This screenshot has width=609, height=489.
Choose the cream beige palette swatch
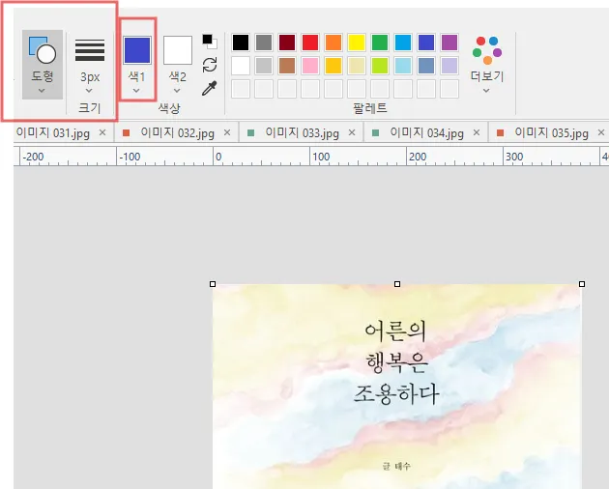click(x=357, y=66)
